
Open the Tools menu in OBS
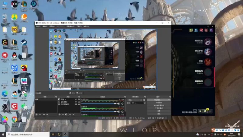[79, 26]
